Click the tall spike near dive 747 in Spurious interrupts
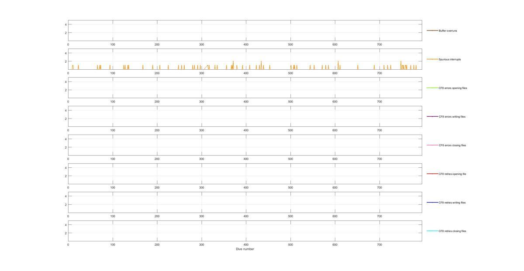The width and height of the screenshot is (524, 271). click(x=401, y=65)
